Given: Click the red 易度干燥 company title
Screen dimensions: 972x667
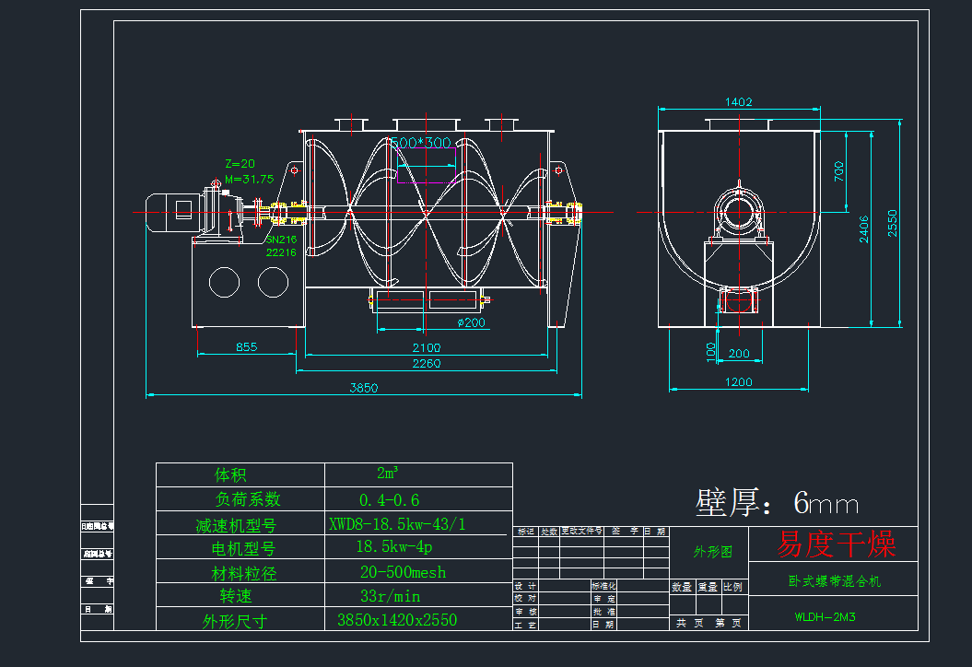Looking at the screenshot, I should [835, 544].
